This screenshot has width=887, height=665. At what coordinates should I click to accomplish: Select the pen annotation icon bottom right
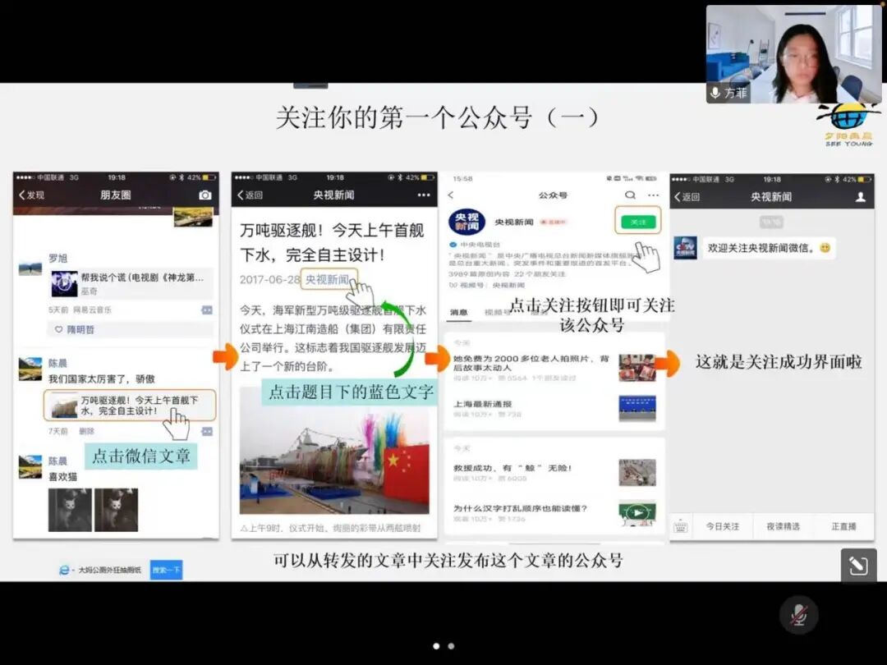click(857, 565)
